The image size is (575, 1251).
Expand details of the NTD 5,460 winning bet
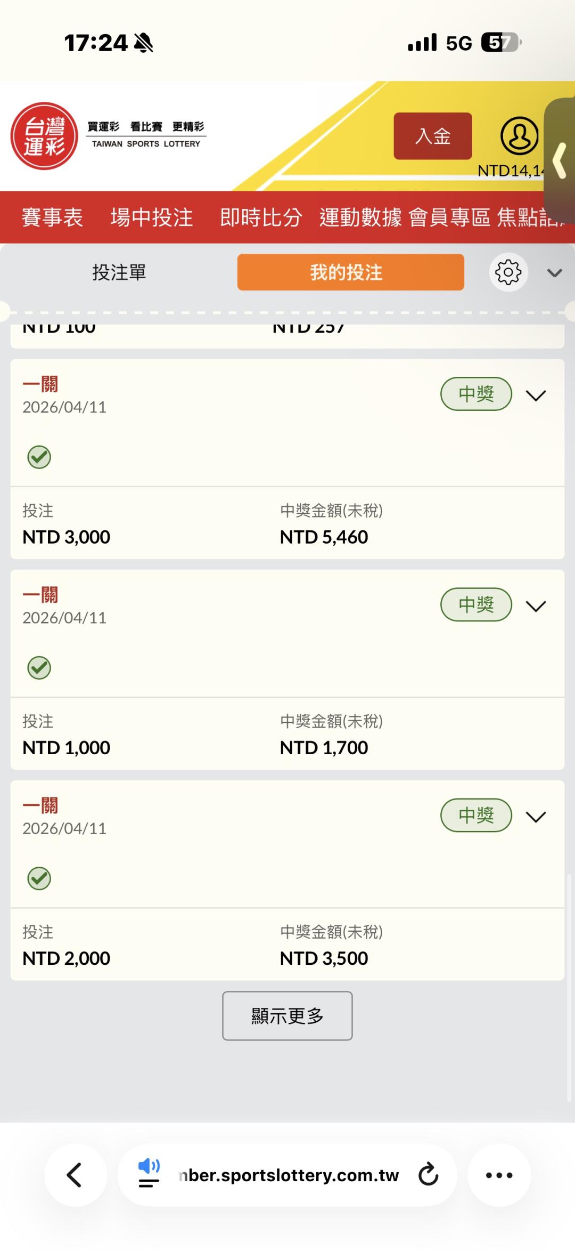point(536,395)
